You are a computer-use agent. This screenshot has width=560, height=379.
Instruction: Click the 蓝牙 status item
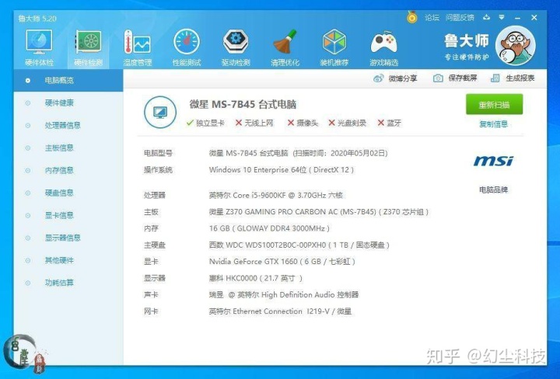coord(390,123)
